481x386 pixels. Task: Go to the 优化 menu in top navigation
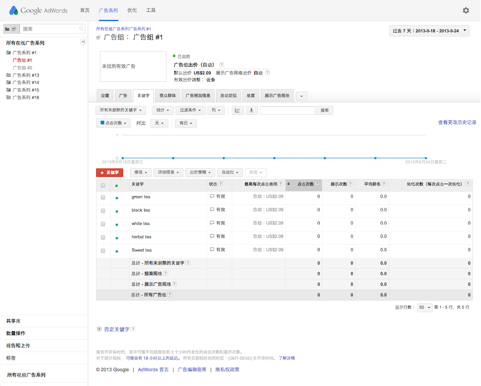click(x=132, y=10)
